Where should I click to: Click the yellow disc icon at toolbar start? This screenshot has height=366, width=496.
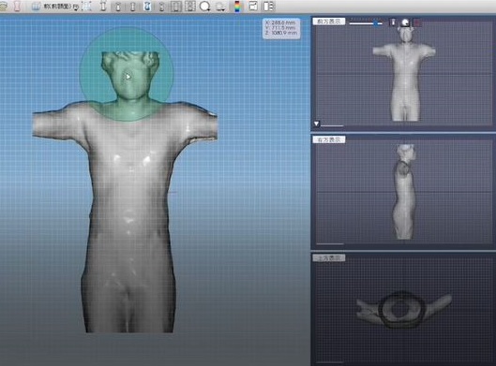3,7
